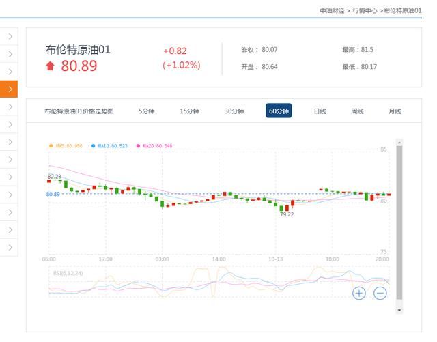Switch to 30分钟 chart tab
The image size is (437, 342).
click(234, 111)
